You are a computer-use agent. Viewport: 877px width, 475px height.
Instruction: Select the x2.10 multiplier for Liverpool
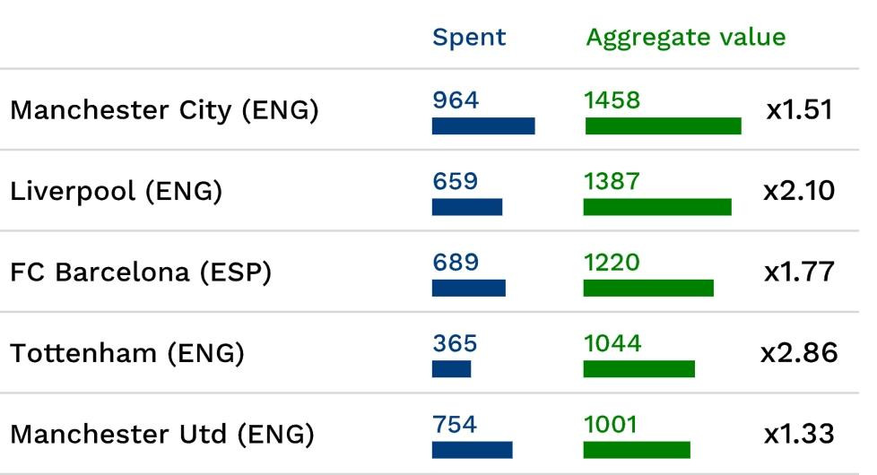(799, 192)
